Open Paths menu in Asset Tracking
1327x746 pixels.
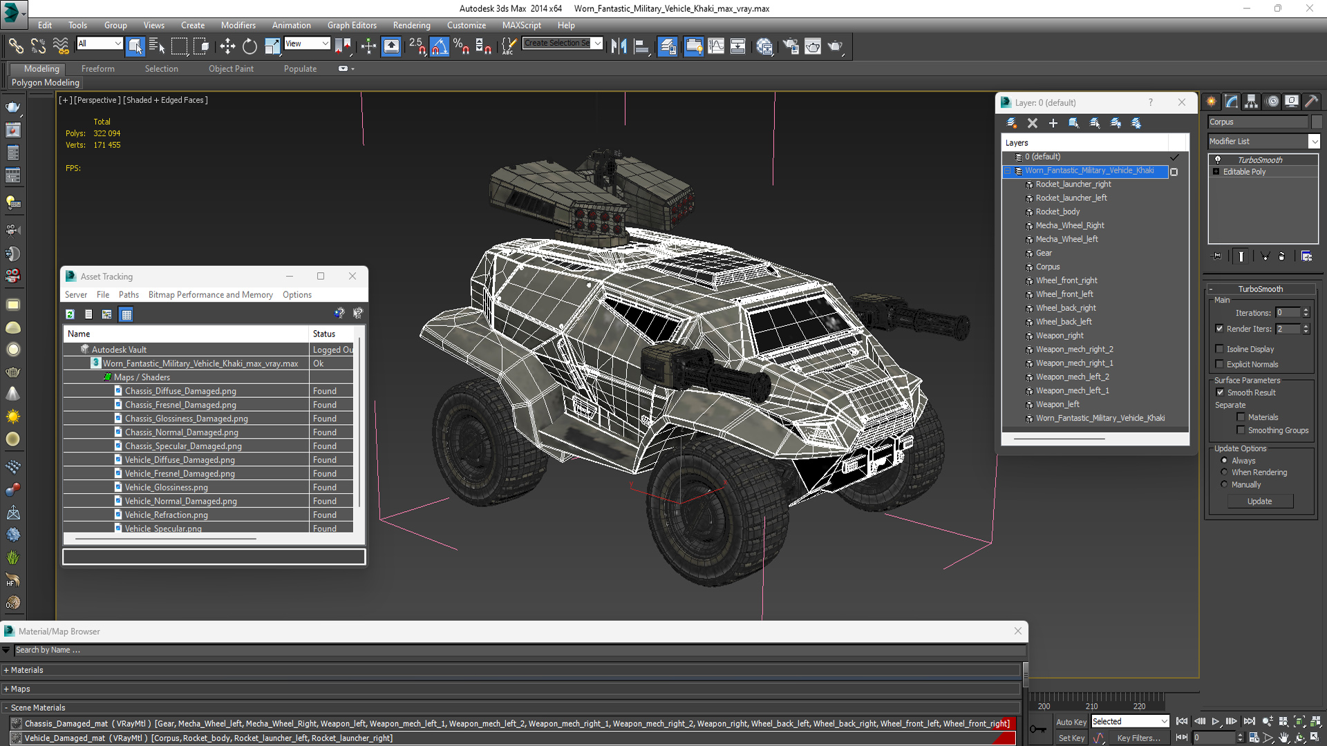(x=129, y=294)
